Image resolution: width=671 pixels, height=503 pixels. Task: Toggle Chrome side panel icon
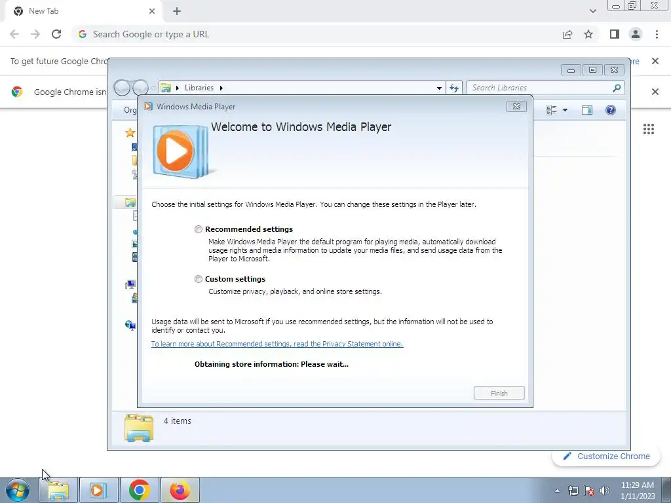[x=615, y=34]
